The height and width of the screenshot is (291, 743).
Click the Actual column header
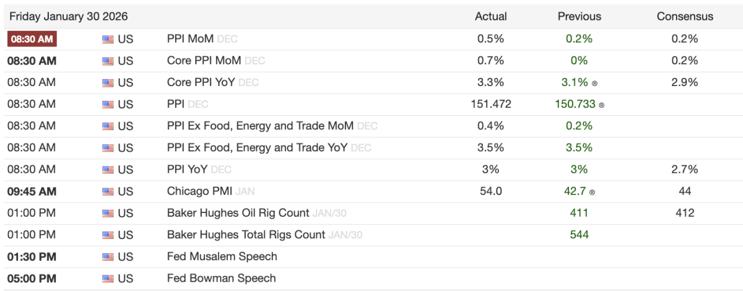pyautogui.click(x=490, y=17)
